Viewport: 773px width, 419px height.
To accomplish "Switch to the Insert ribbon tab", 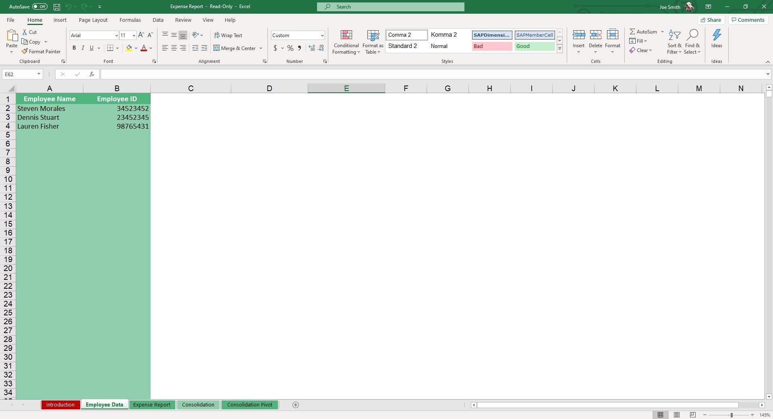I will coord(60,20).
